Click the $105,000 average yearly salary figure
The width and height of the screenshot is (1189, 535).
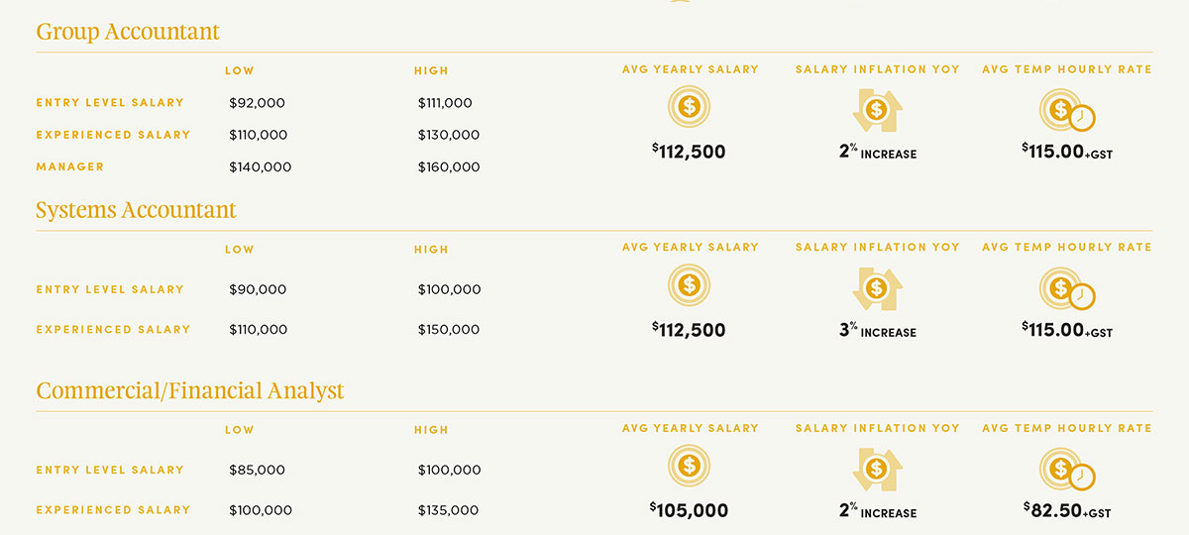click(x=690, y=510)
